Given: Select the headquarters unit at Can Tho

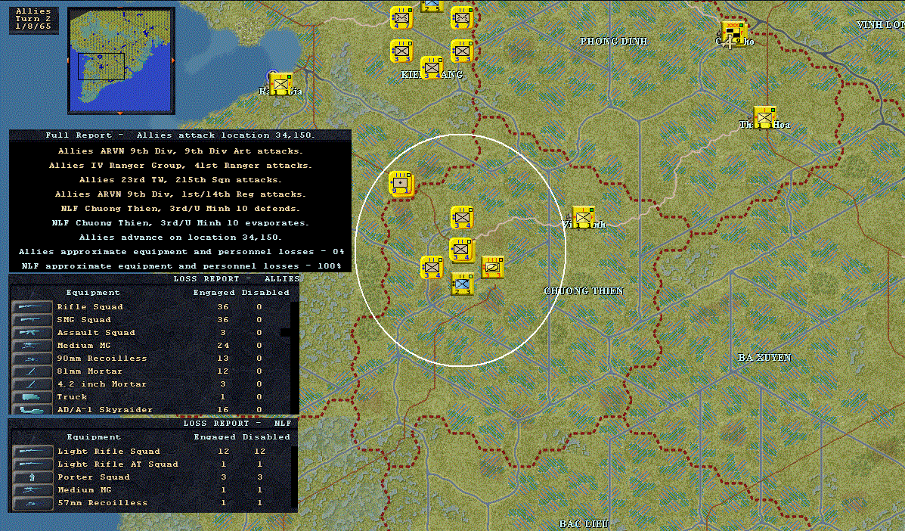Looking at the screenshot, I should coord(735,33).
